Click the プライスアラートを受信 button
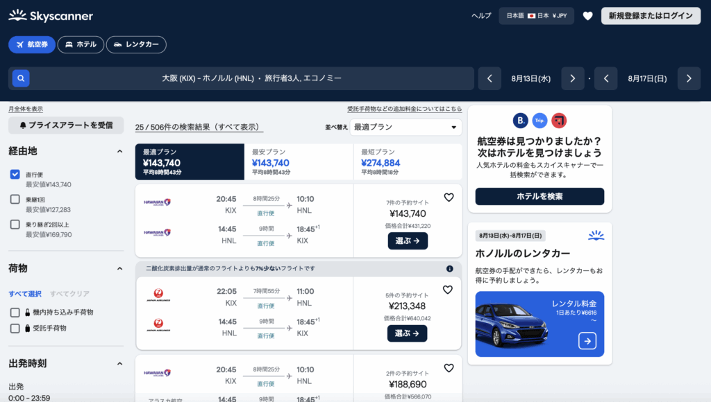 tap(66, 125)
